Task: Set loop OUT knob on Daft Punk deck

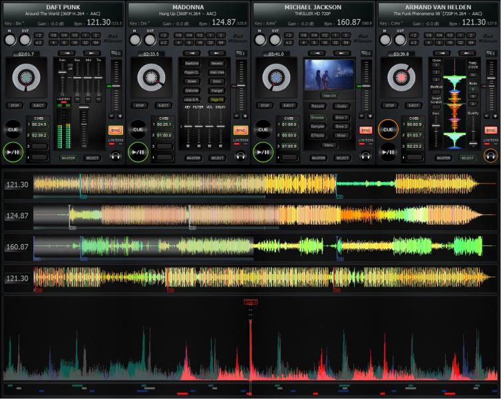Action: click(x=25, y=40)
